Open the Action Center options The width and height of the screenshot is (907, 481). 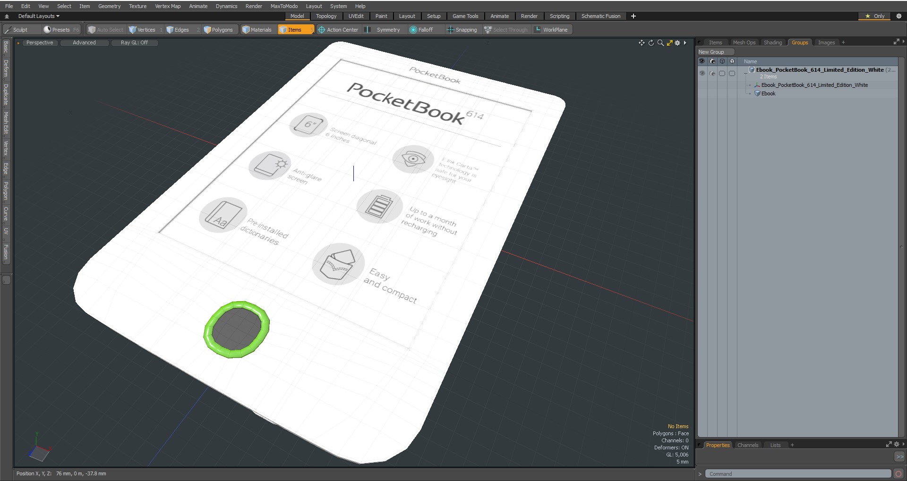pyautogui.click(x=338, y=30)
